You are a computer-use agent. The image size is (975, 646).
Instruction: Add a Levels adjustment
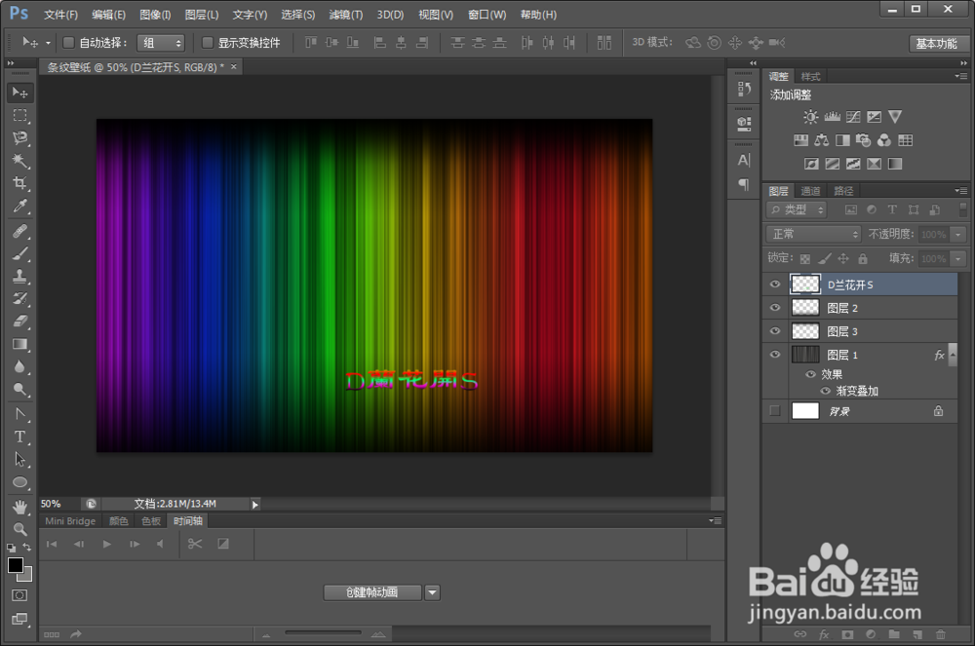[x=832, y=117]
